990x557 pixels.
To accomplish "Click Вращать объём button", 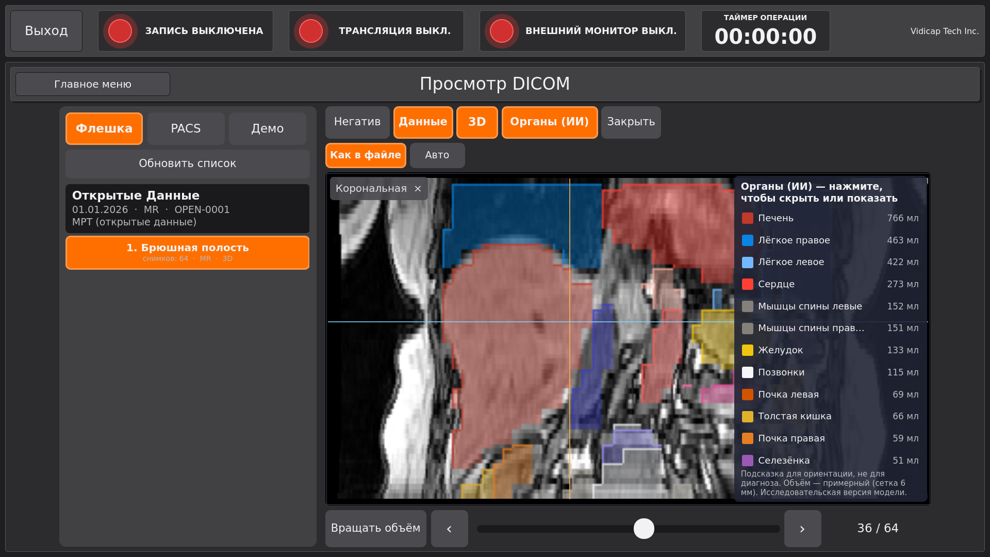I will (x=376, y=529).
